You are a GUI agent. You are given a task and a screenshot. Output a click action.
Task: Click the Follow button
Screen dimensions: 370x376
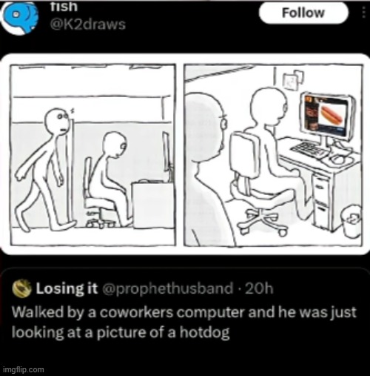[x=303, y=13]
